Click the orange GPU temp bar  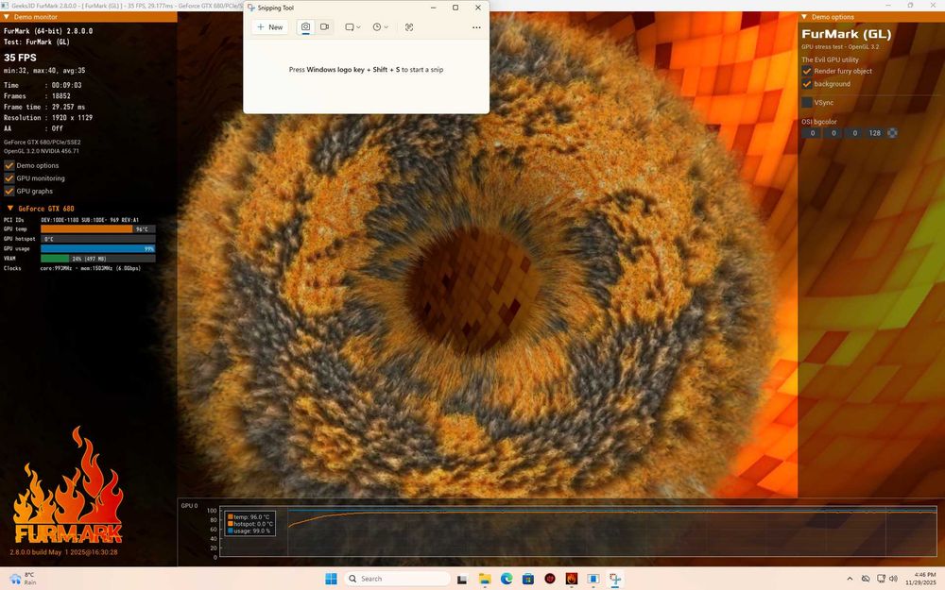click(97, 228)
